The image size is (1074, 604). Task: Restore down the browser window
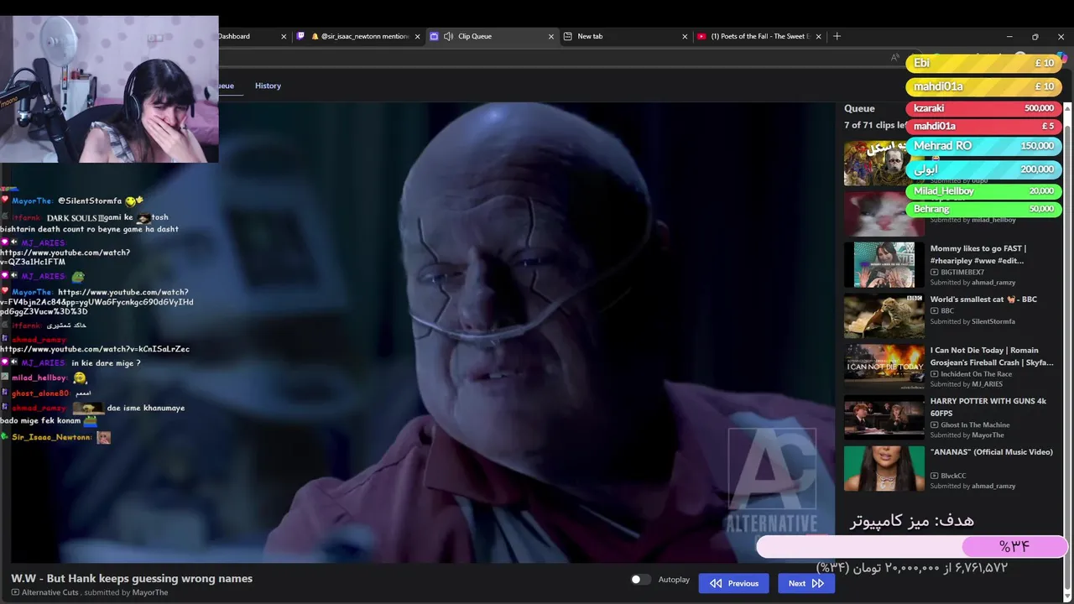(x=1035, y=36)
